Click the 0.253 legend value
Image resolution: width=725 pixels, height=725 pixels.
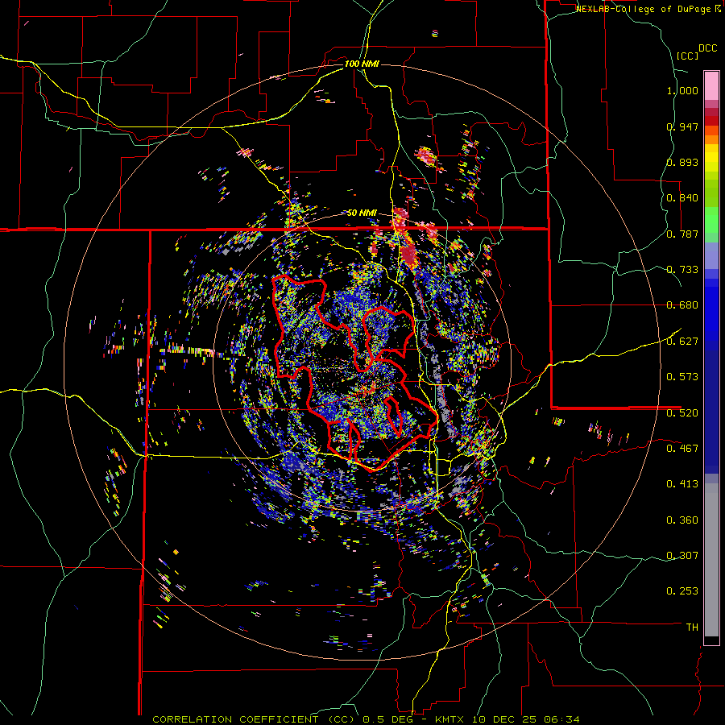click(682, 591)
